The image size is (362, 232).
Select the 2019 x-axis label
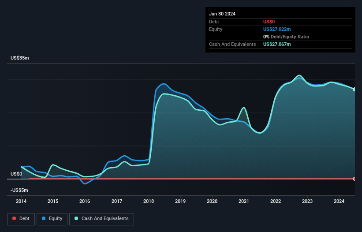pyautogui.click(x=180, y=201)
